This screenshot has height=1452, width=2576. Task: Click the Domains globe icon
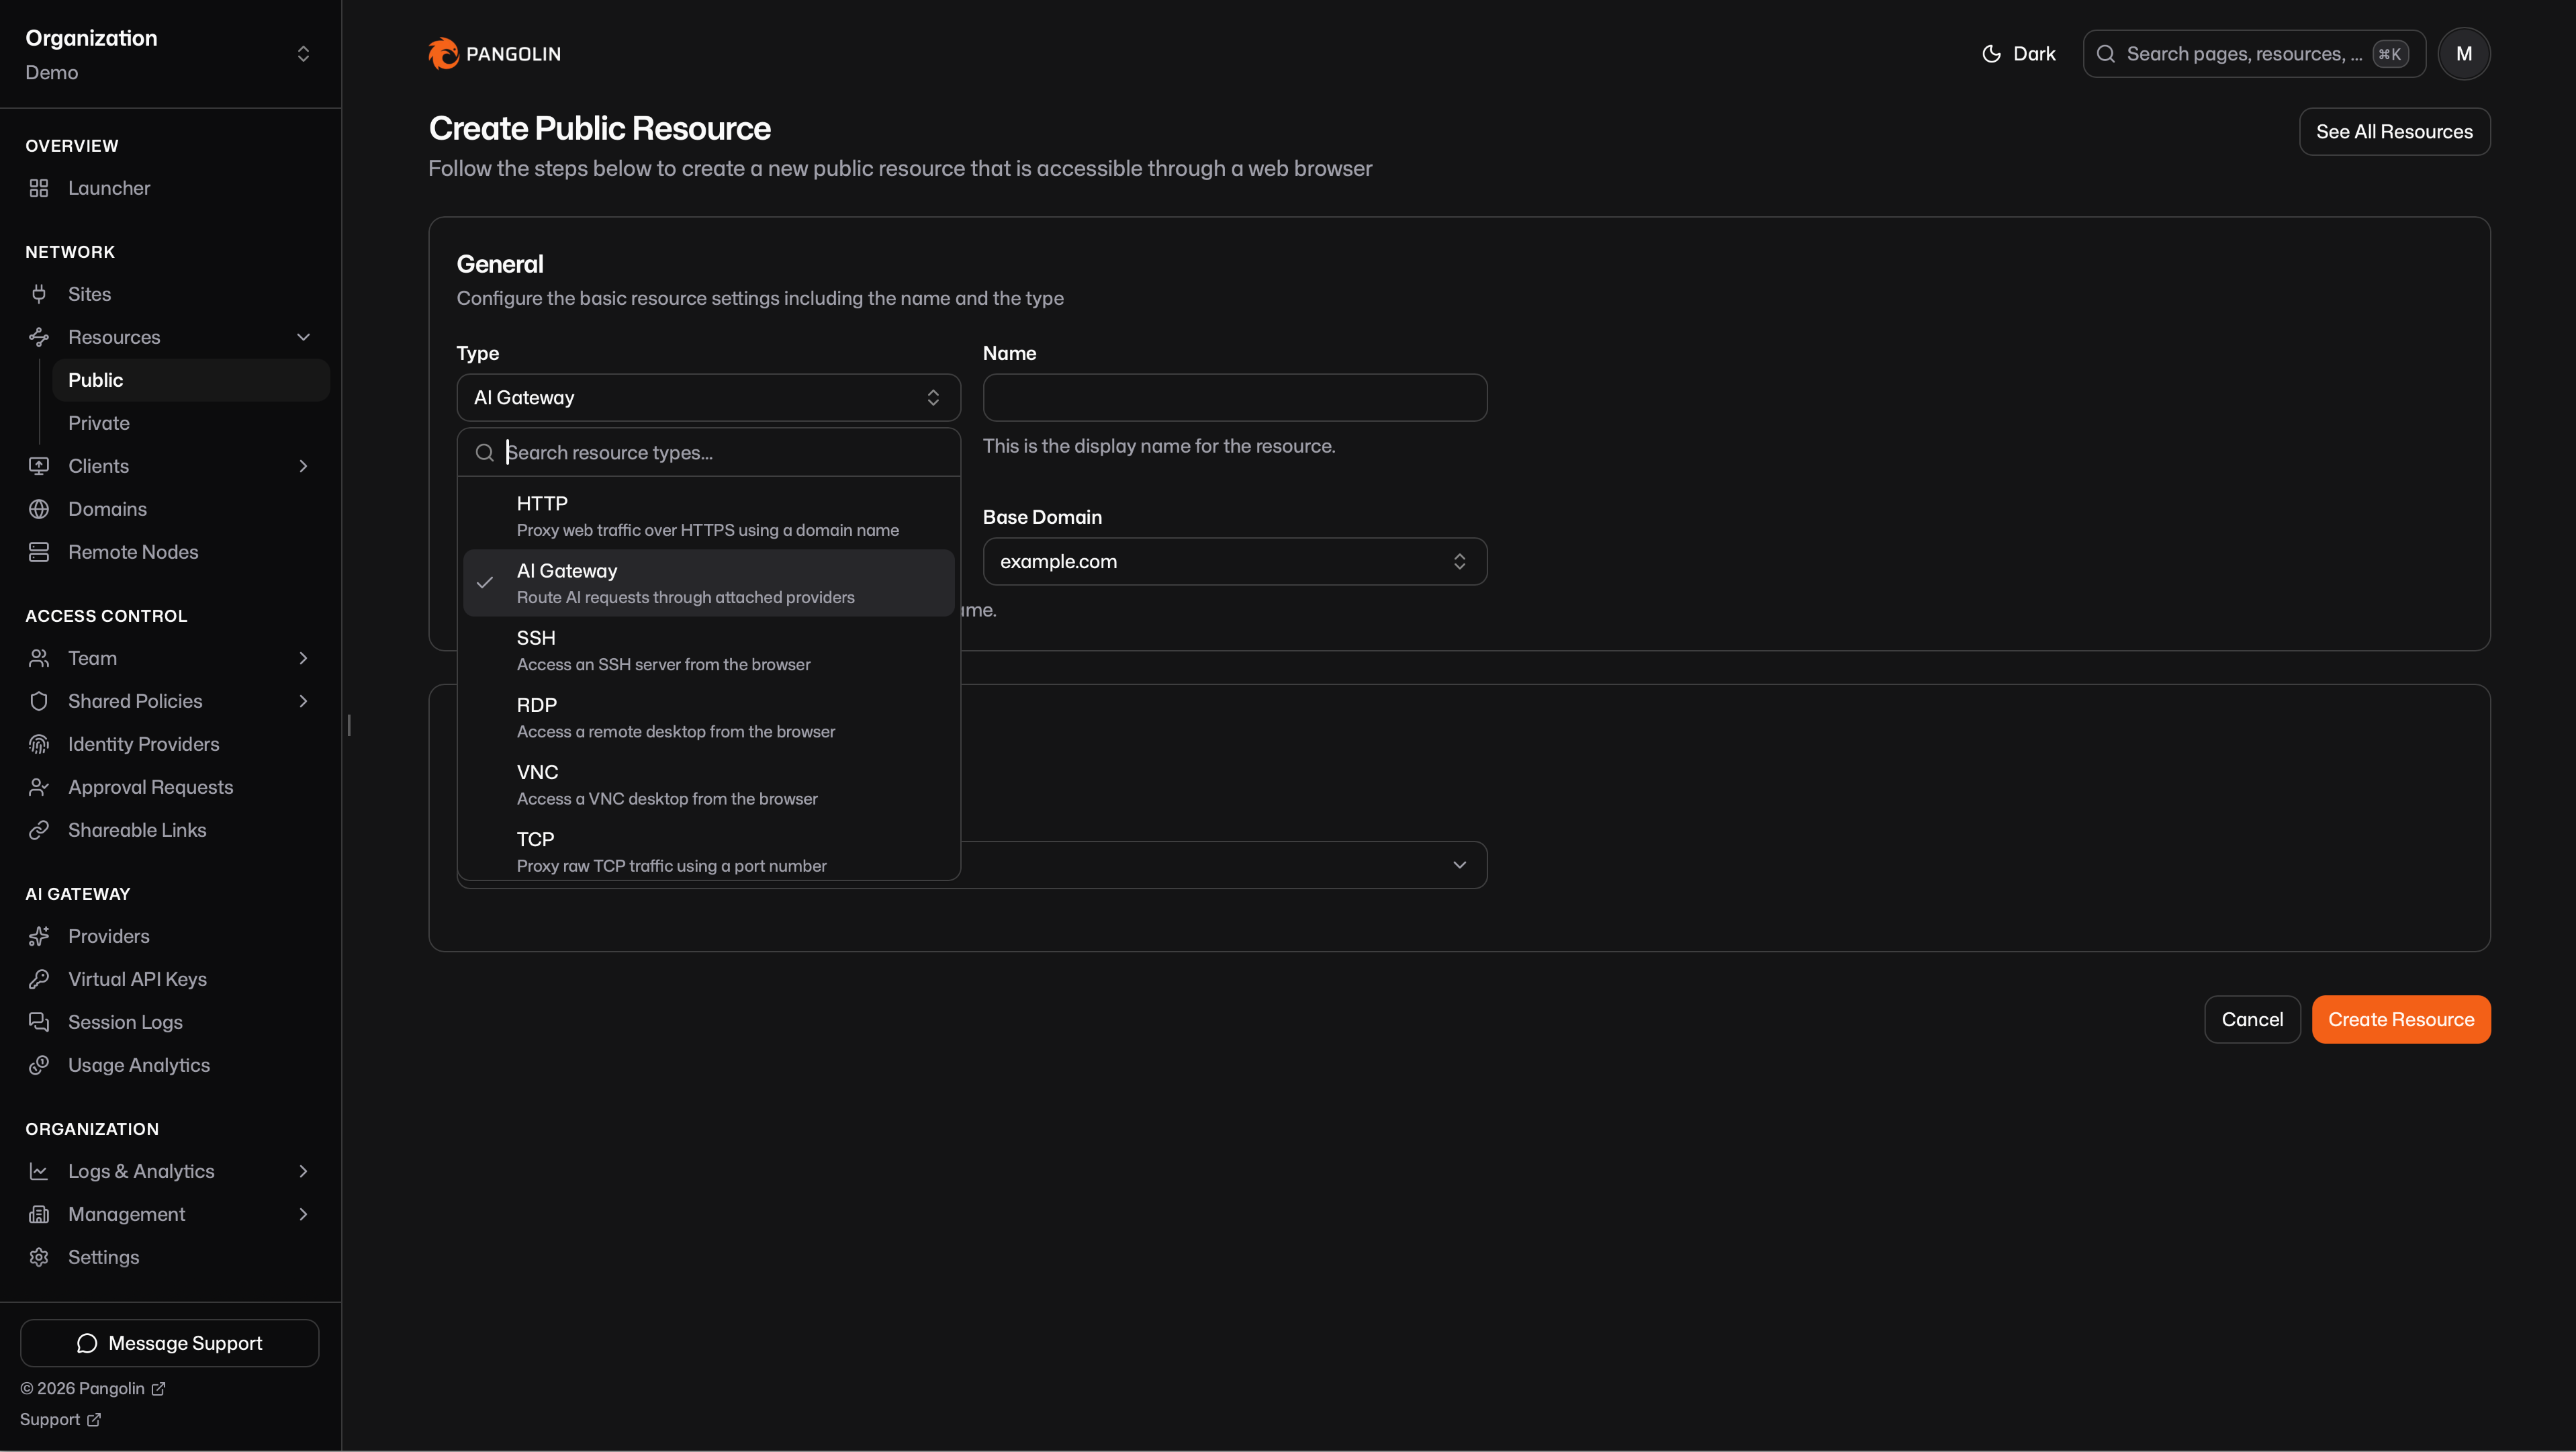(39, 509)
